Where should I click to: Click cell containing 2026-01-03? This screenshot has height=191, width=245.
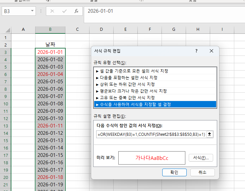point(50,67)
